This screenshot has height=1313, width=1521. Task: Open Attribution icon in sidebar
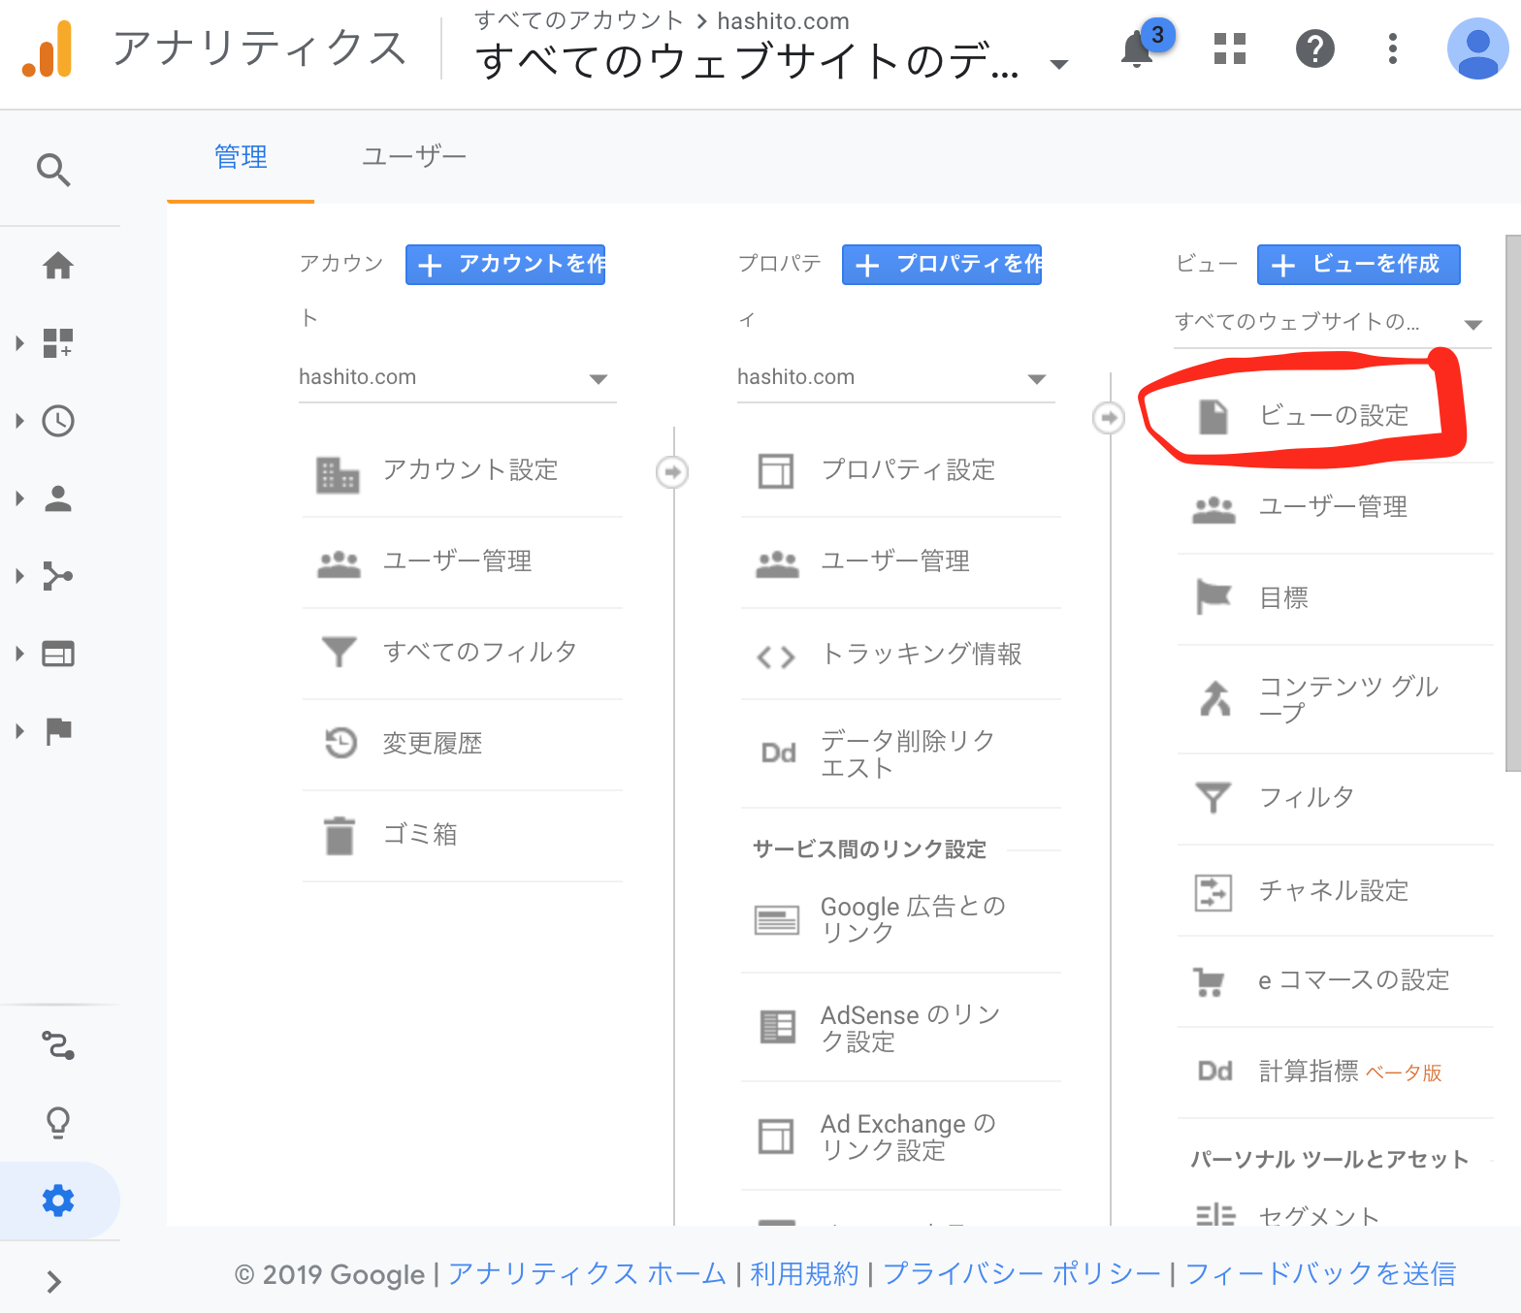tap(58, 1045)
